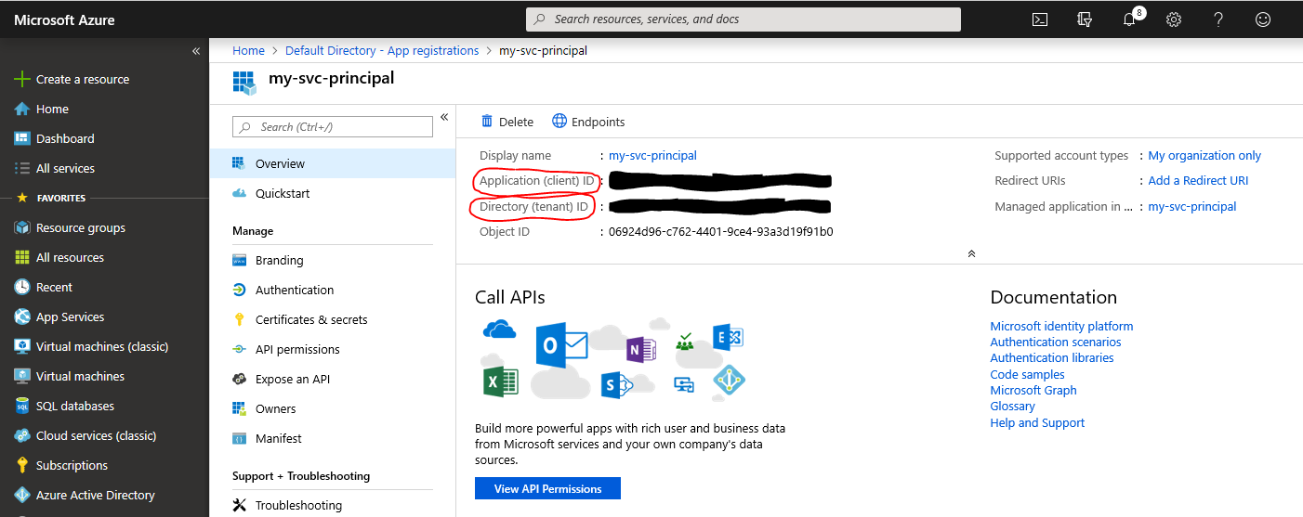Open directory and subscription filter icon
This screenshot has width=1303, height=517.
1085,19
